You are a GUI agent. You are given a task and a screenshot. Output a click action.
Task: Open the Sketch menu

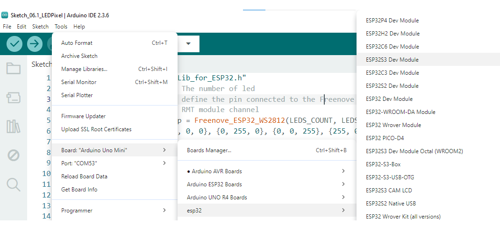point(40,27)
